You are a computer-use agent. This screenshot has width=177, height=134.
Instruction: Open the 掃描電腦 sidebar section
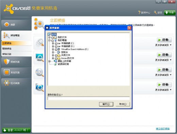(x=17, y=35)
